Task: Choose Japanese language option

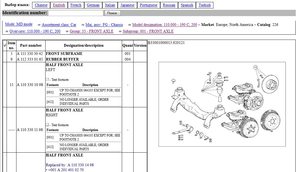Action: coord(127,5)
